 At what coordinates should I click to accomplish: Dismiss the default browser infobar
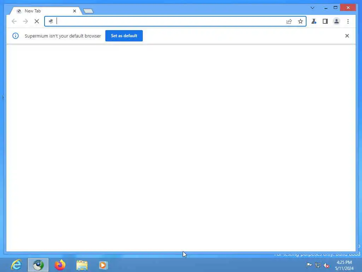point(347,36)
